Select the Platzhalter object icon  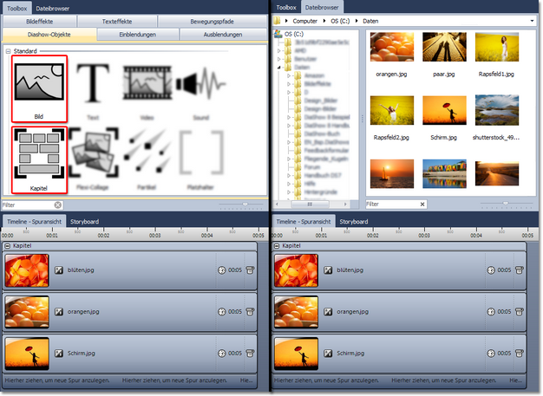pyautogui.click(x=201, y=153)
